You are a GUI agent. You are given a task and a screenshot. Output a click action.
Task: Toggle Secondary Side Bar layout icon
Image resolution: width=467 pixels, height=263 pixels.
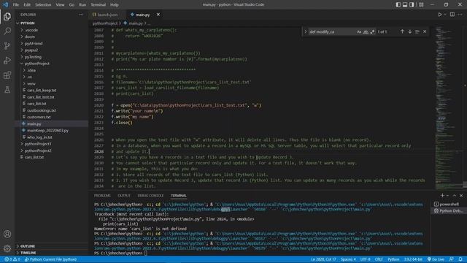(412, 4)
